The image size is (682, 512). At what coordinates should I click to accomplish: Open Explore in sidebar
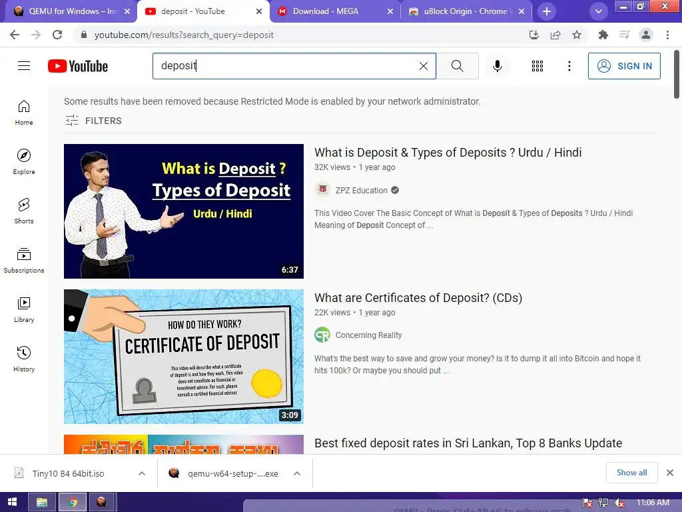[x=24, y=162]
